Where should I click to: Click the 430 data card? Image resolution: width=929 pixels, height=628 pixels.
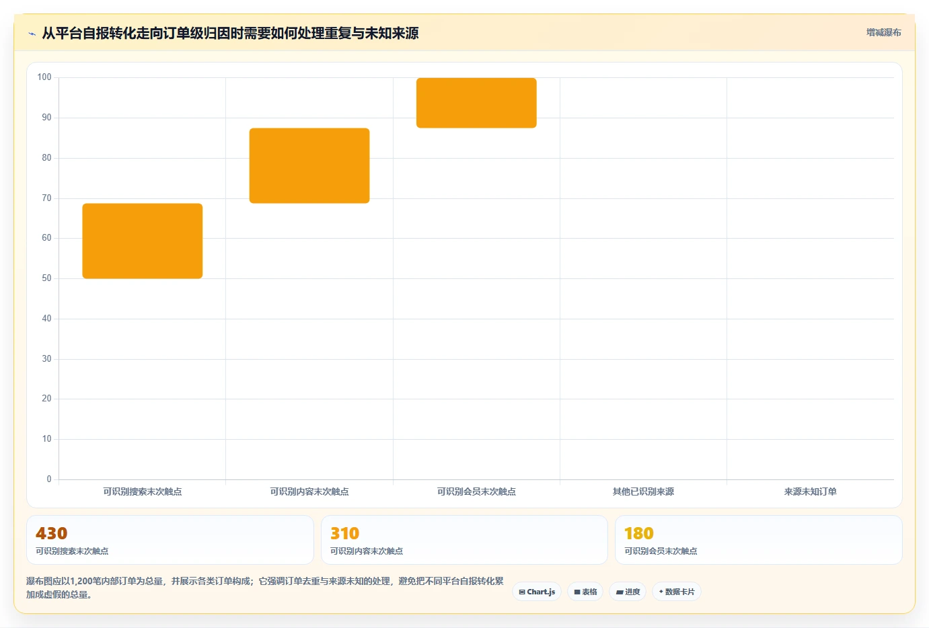click(x=170, y=540)
